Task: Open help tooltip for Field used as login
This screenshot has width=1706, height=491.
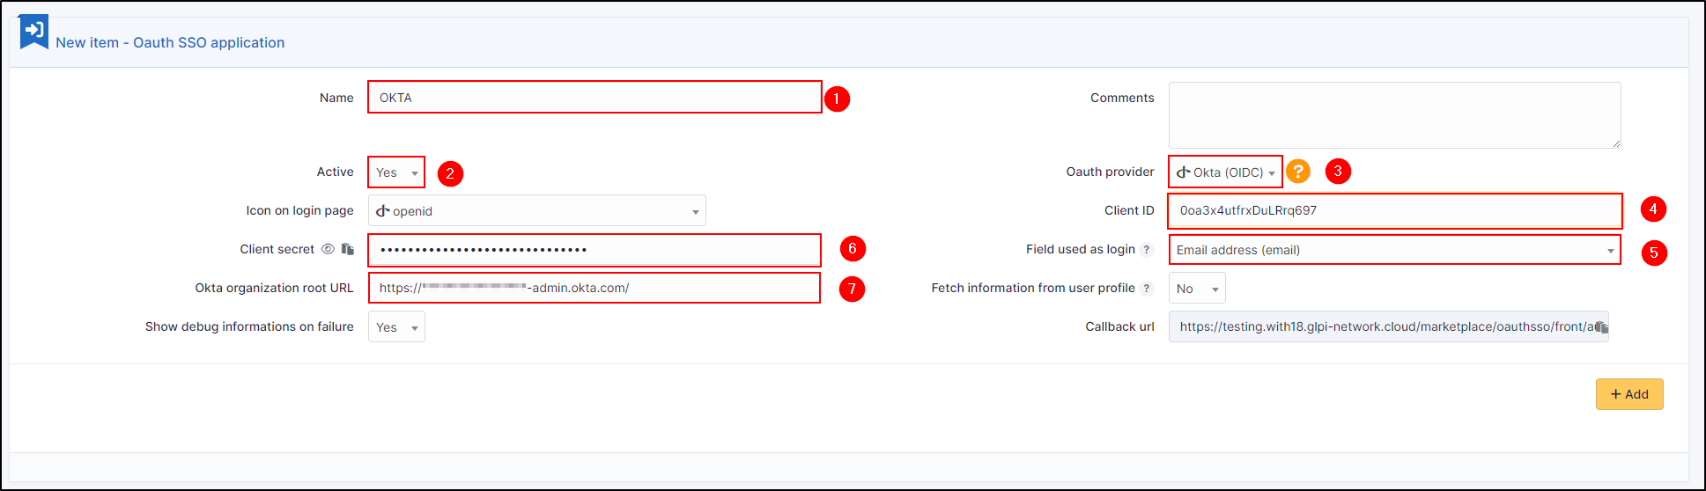Action: pyautogui.click(x=1147, y=250)
